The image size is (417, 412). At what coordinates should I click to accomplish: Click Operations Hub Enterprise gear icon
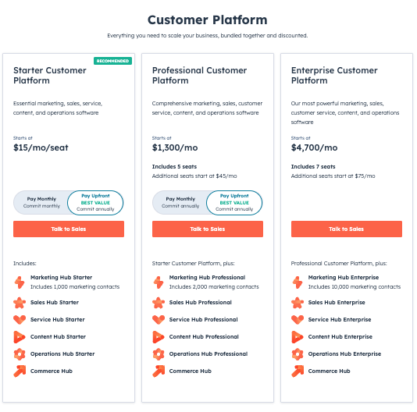[298, 354]
